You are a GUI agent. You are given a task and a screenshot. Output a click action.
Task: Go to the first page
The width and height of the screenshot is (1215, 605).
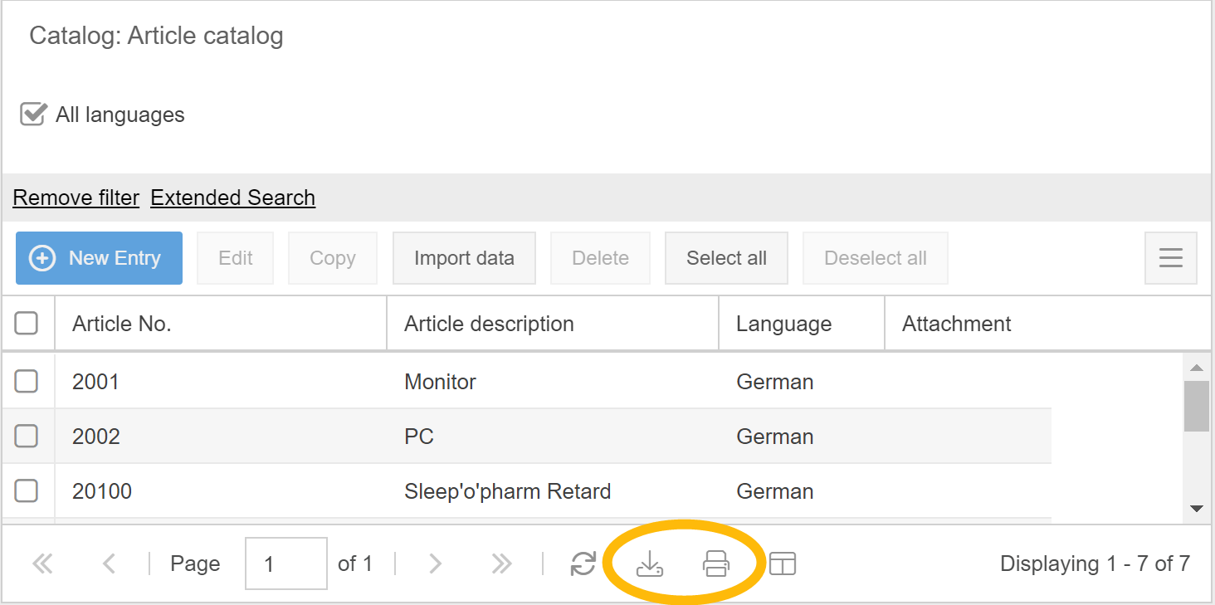click(42, 564)
